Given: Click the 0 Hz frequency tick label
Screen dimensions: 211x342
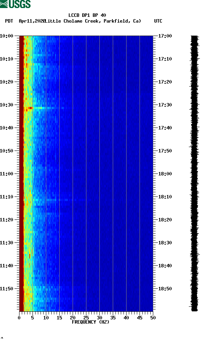Looking at the screenshot, I should (19, 318).
